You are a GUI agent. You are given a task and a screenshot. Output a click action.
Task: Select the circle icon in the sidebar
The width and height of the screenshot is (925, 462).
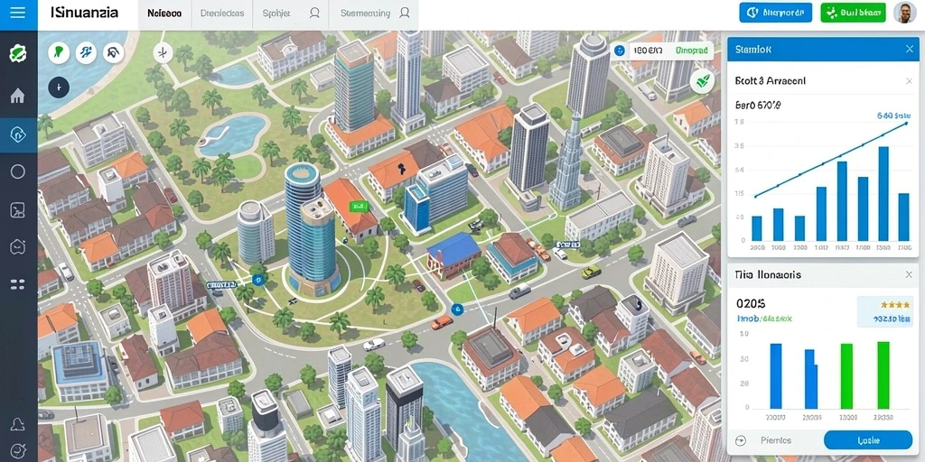pos(18,171)
